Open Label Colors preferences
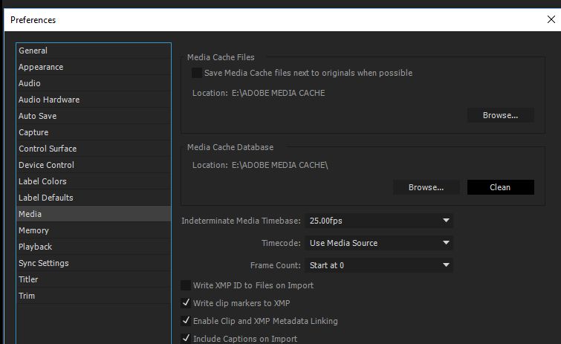Screen dimensions: 561x344 point(42,181)
